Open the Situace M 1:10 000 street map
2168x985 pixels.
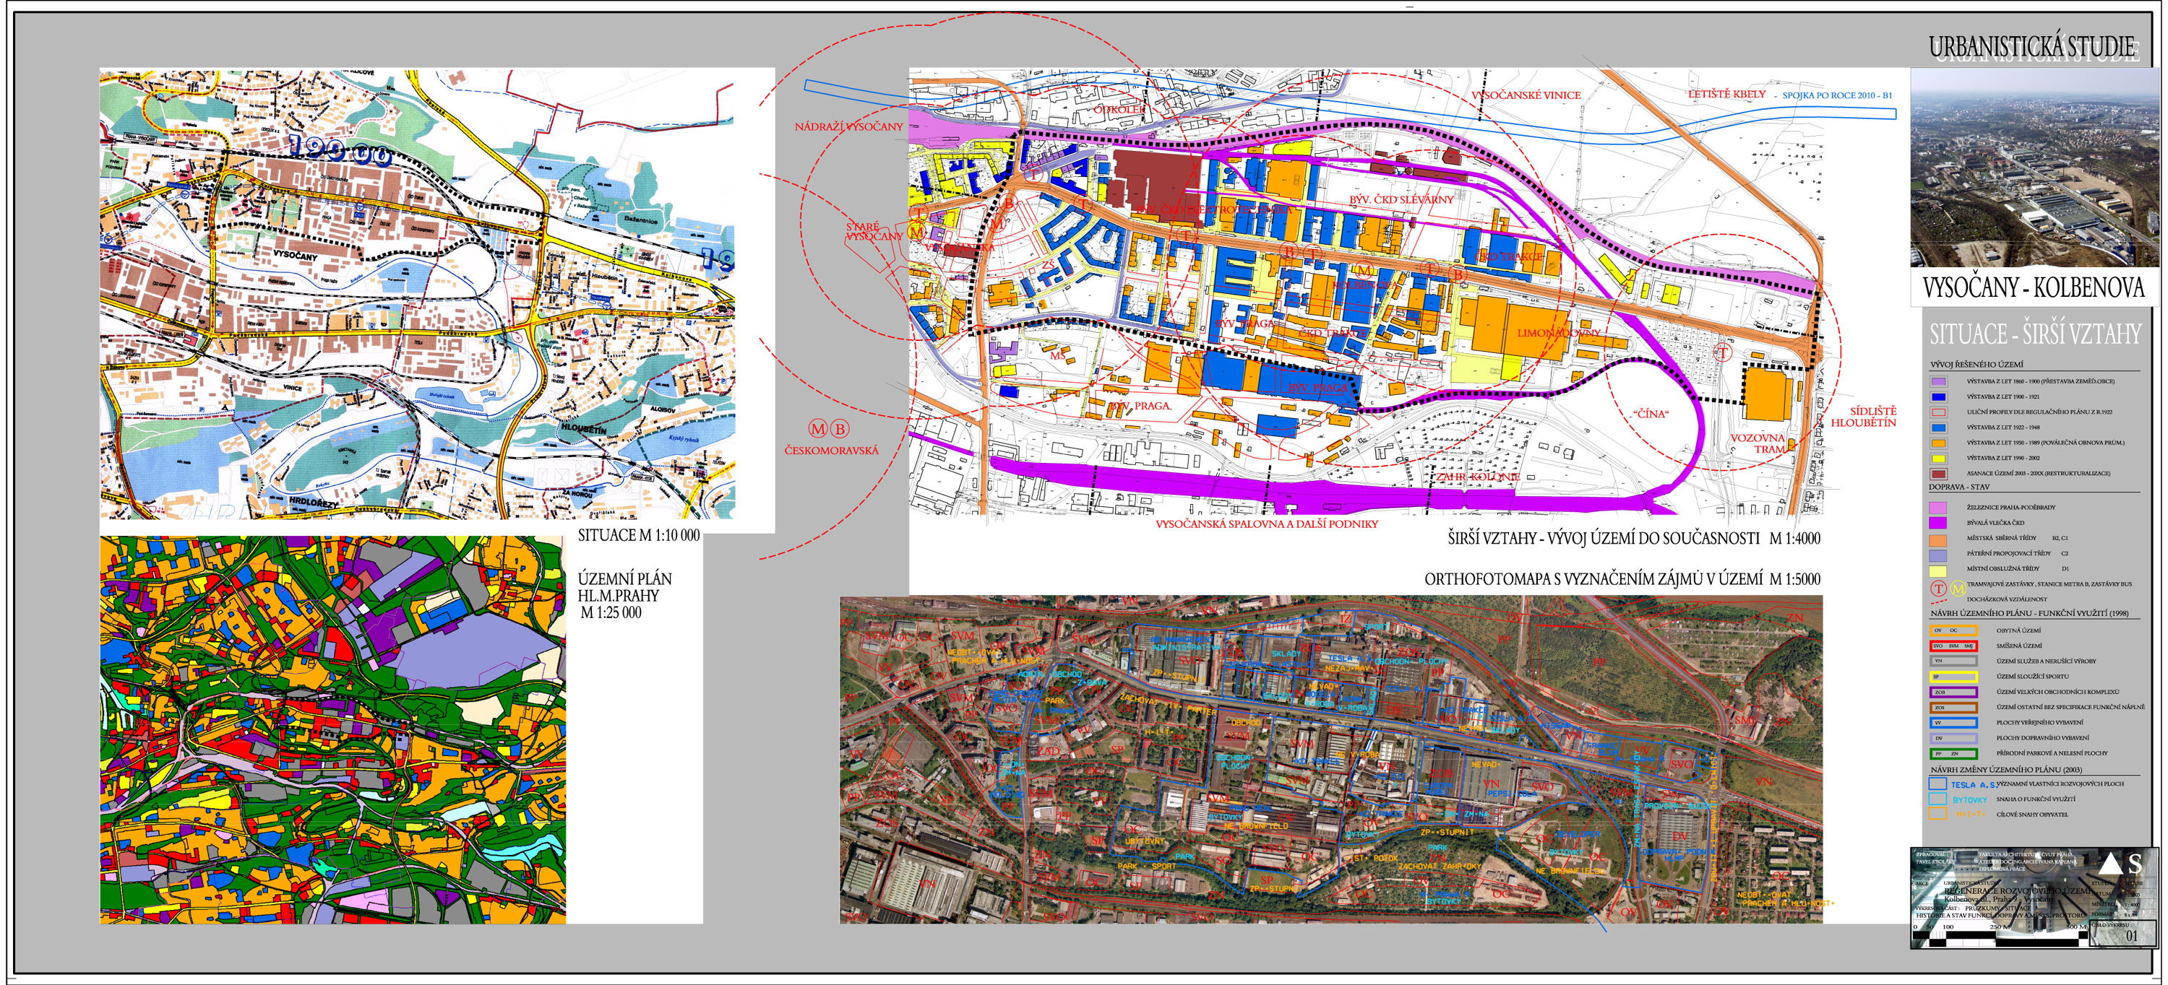(x=418, y=294)
